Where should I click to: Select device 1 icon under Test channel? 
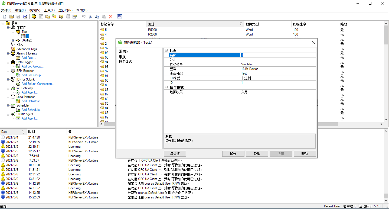[23, 36]
